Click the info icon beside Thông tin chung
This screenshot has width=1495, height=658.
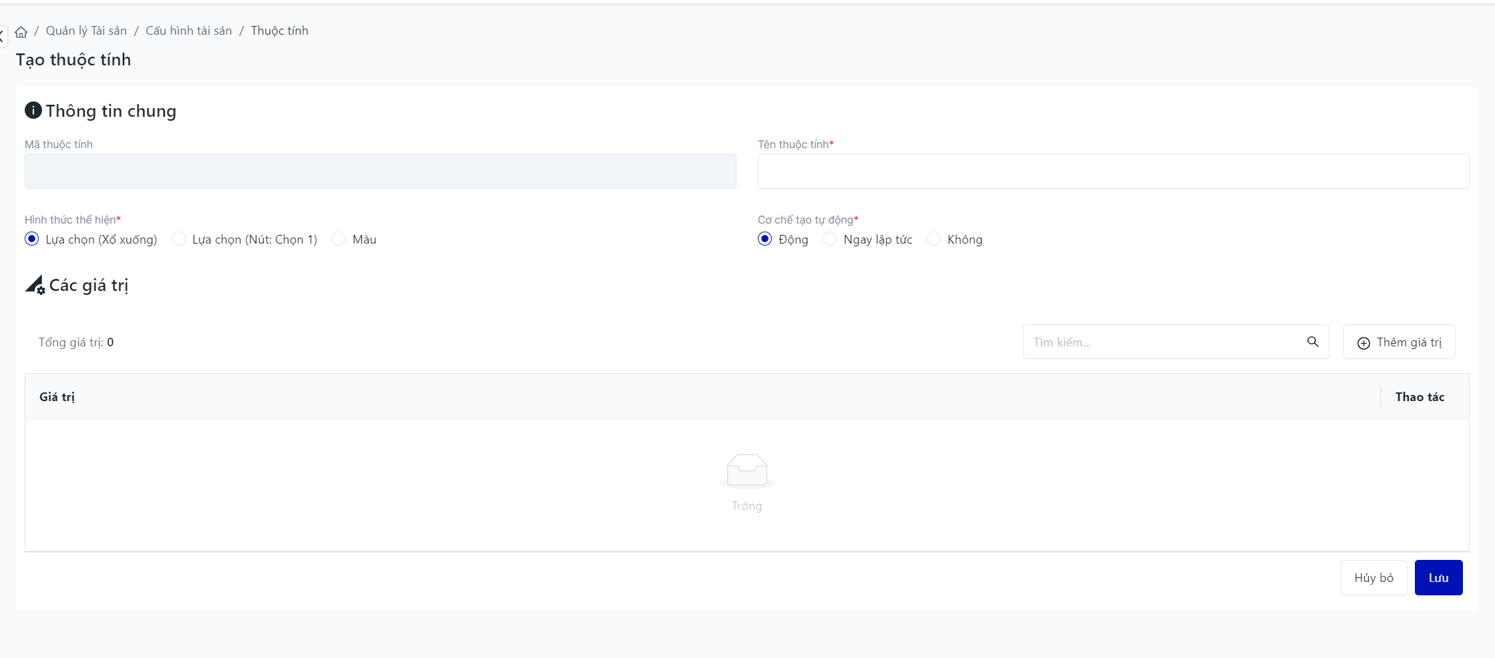coord(33,110)
